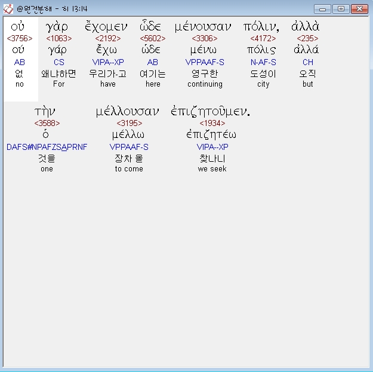Select the Greek word ἀλλὰ
Image resolution: width=373 pixels, height=372 pixels.
pyautogui.click(x=305, y=26)
